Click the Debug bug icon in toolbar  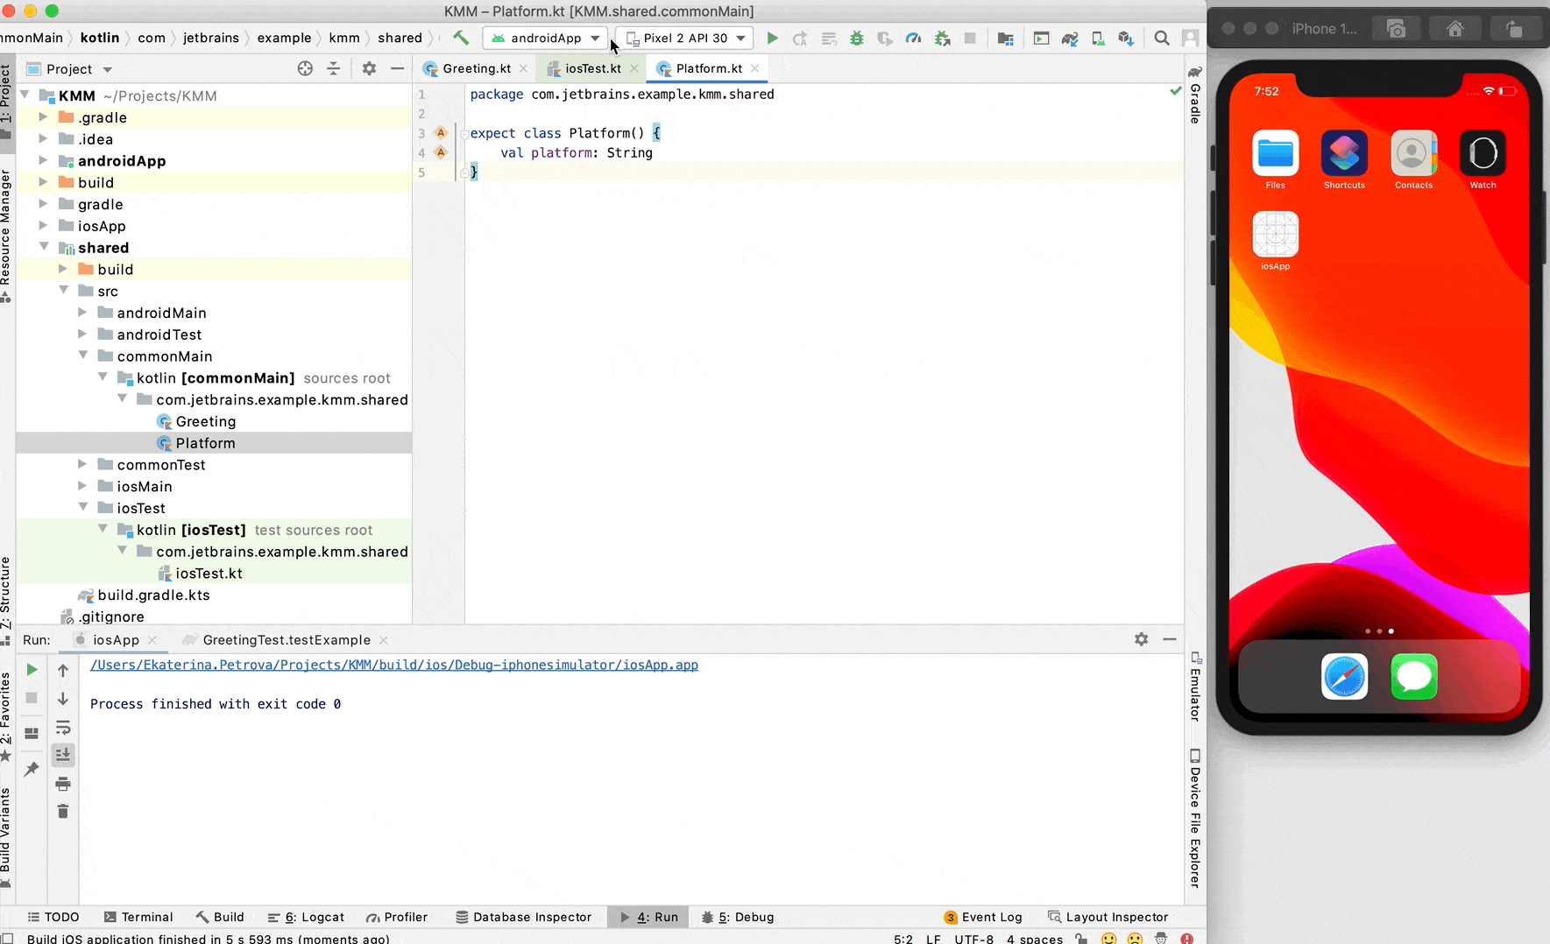(857, 39)
